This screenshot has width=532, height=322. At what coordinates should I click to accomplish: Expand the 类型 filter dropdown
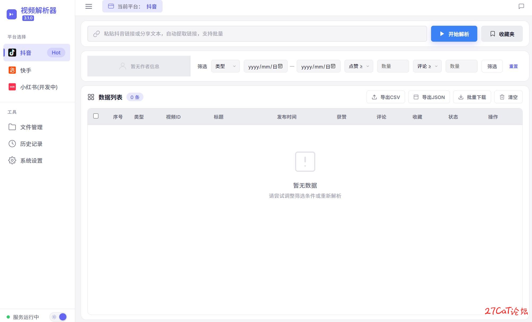coord(225,66)
